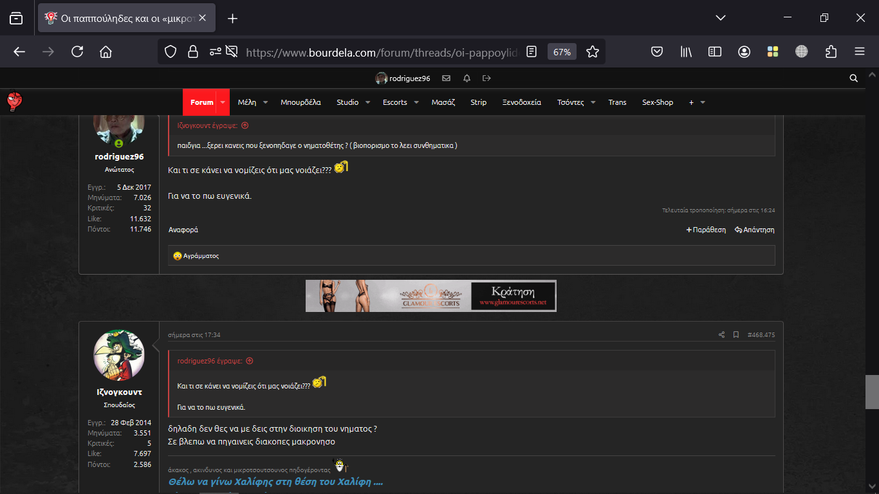The height and width of the screenshot is (494, 879).
Task: Open the Studio menu item
Action: point(347,102)
